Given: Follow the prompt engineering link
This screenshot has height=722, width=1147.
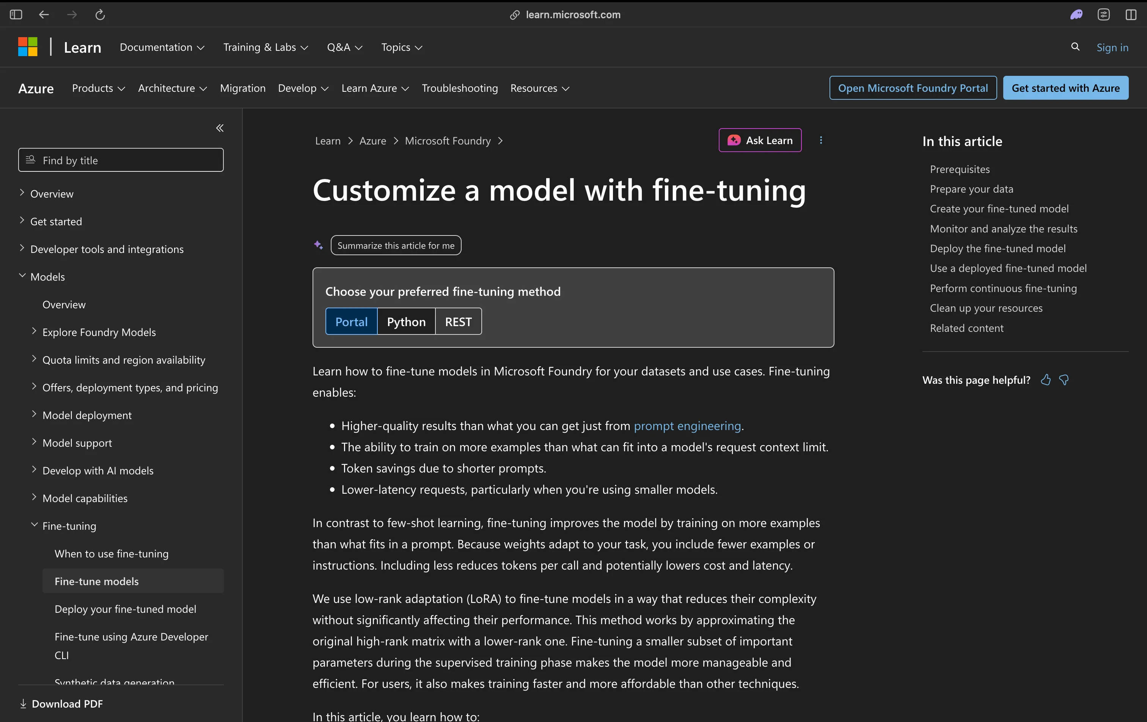Looking at the screenshot, I should tap(687, 426).
